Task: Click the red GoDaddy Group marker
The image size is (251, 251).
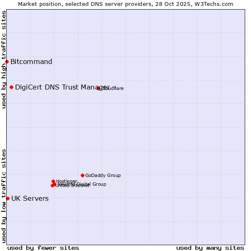Action: [83, 175]
